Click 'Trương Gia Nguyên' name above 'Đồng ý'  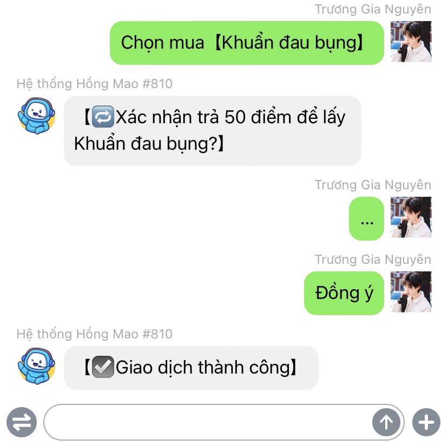tap(373, 259)
